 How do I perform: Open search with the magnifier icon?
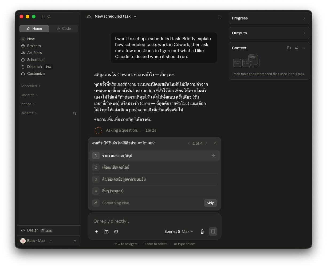click(49, 17)
